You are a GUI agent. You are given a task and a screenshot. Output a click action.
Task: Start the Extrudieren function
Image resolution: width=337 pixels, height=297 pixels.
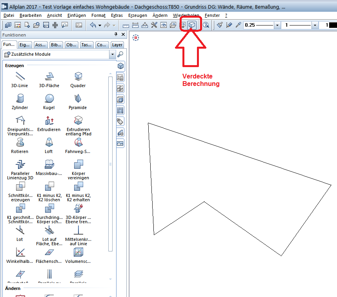49,120
